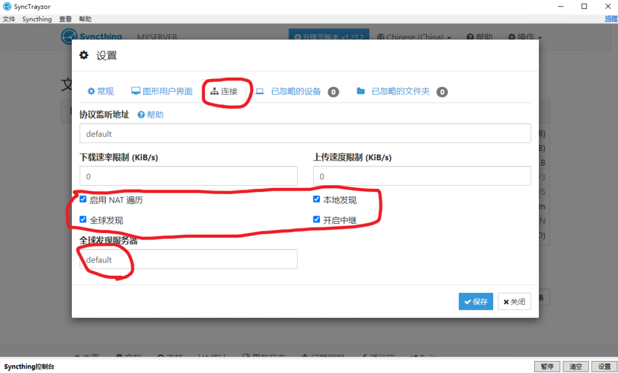Viewport: 618px width, 373px height.
Task: Click the 设置 dialog gear icon
Action: [84, 55]
